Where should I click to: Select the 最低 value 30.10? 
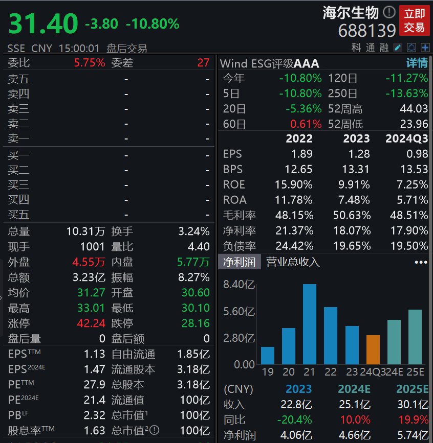(196, 308)
